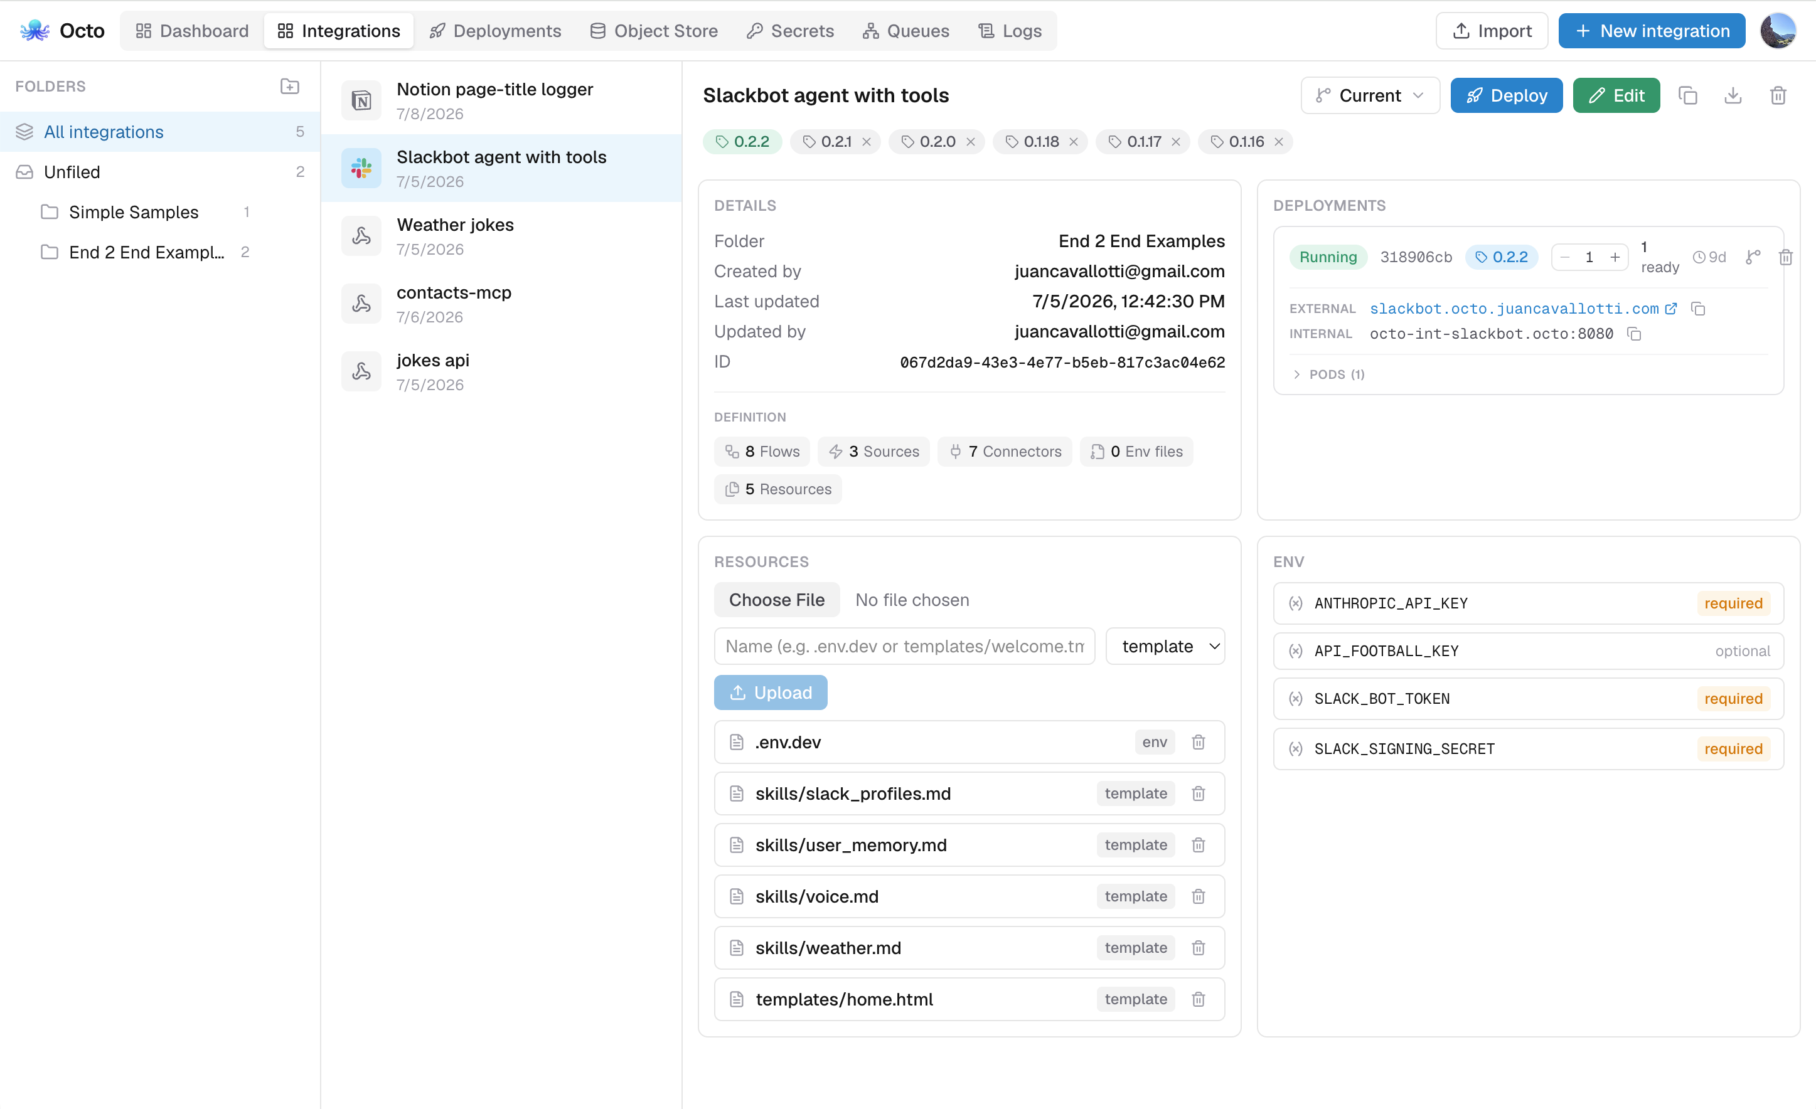The height and width of the screenshot is (1109, 1816).
Task: Delete the .env.dev resource
Action: click(x=1199, y=742)
